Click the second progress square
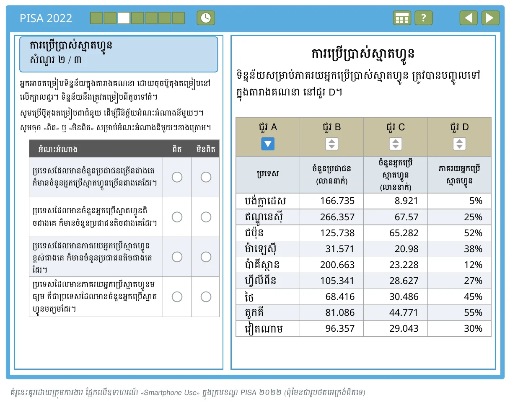 pyautogui.click(x=110, y=18)
